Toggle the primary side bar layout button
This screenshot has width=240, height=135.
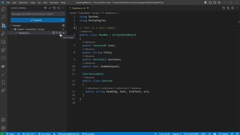pyautogui.click(x=206, y=3)
